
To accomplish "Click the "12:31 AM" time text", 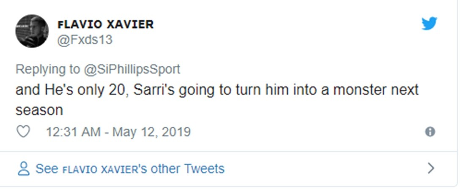I will (x=73, y=132).
